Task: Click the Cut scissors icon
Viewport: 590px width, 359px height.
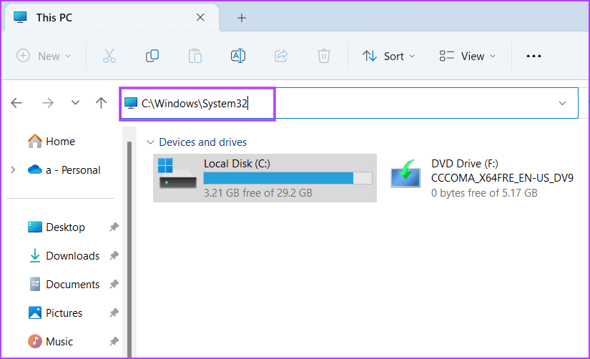Action: pos(109,56)
